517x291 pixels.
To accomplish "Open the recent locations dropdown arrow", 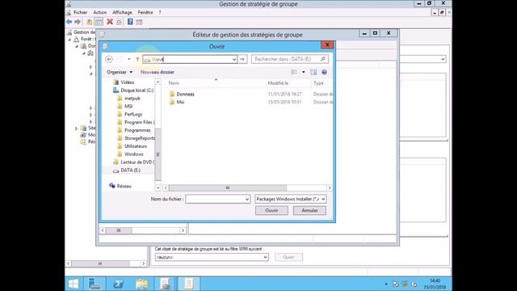I will pos(129,59).
